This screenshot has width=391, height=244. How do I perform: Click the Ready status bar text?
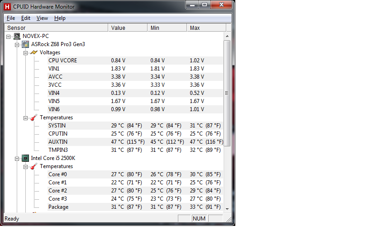[12, 219]
